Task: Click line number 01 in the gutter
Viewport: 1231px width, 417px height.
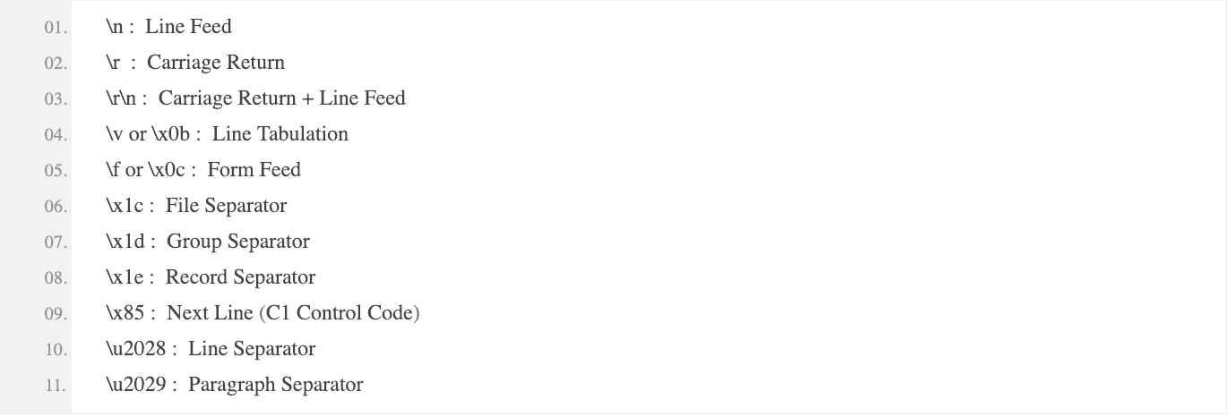Action: 56,28
